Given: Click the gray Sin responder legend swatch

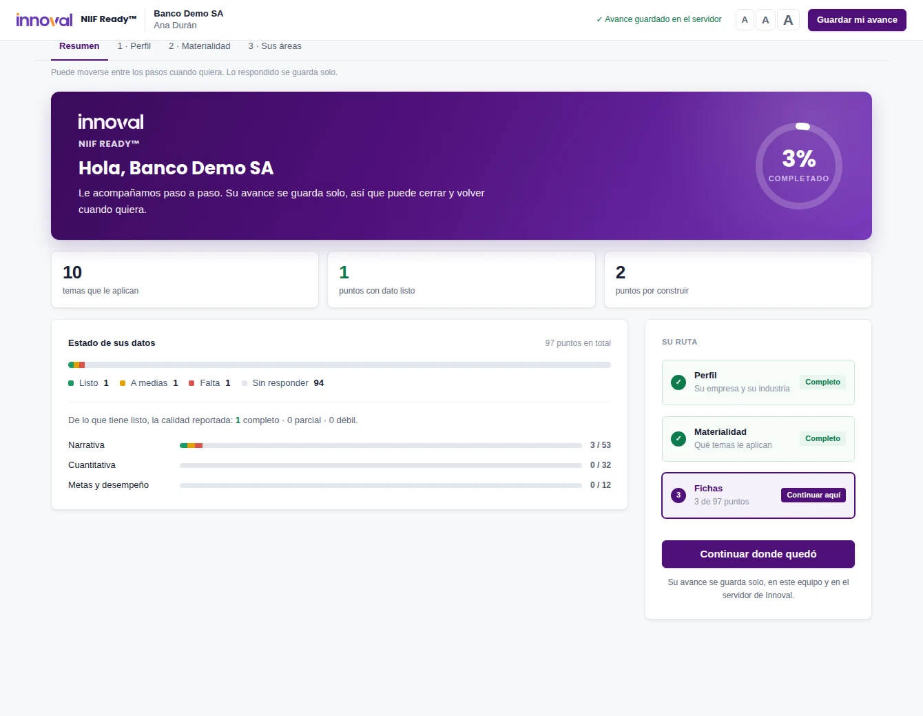Looking at the screenshot, I should [245, 383].
